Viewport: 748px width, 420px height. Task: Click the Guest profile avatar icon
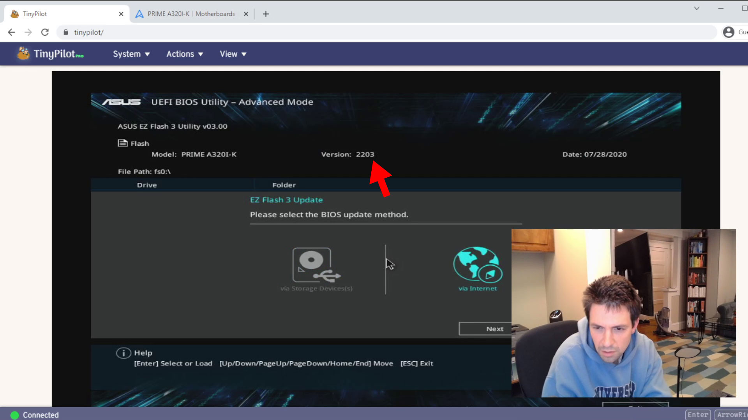pyautogui.click(x=728, y=32)
